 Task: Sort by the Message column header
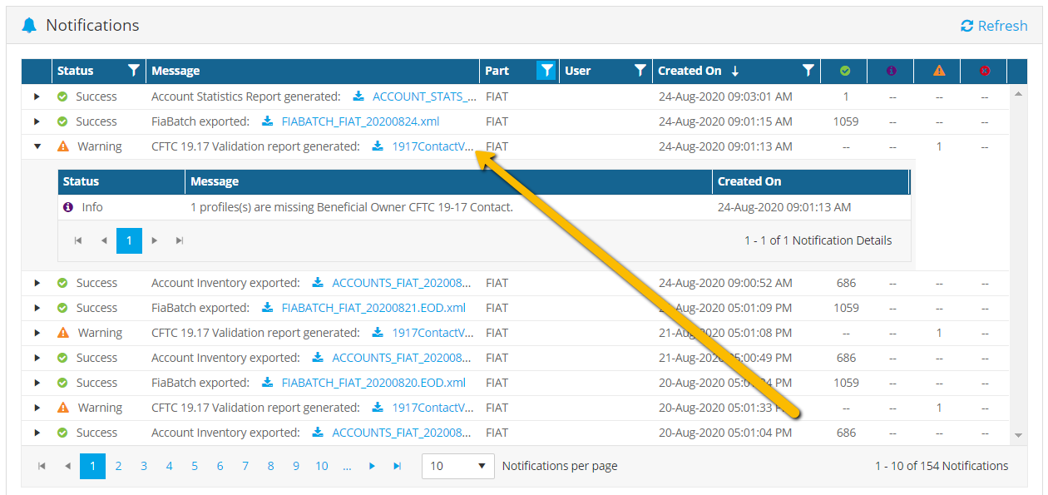(x=175, y=71)
